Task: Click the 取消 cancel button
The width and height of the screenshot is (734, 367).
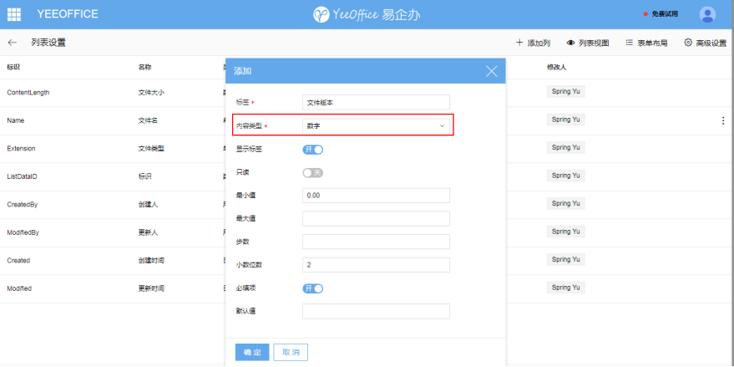Action: click(291, 352)
